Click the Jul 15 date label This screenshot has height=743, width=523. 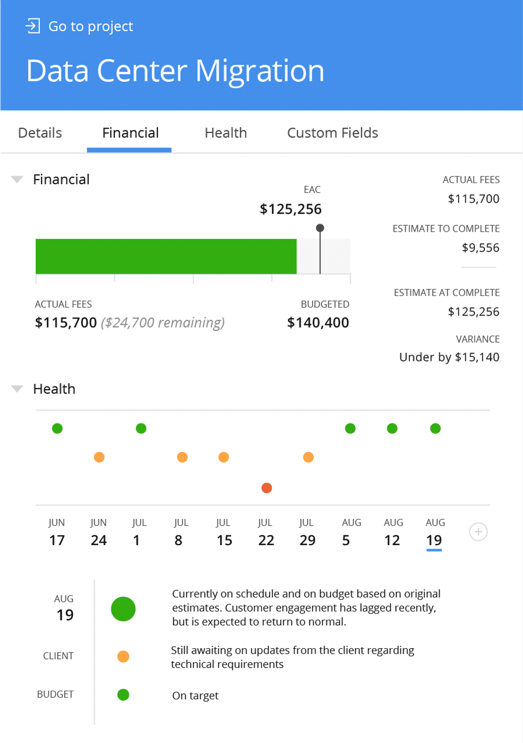[224, 533]
